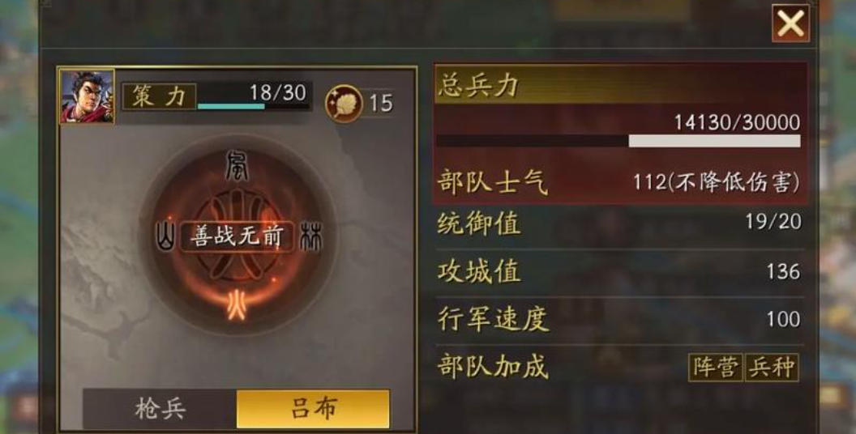The height and width of the screenshot is (434, 856).
Task: Select the 风 (wind) symbol on wheel
Action: 237,167
